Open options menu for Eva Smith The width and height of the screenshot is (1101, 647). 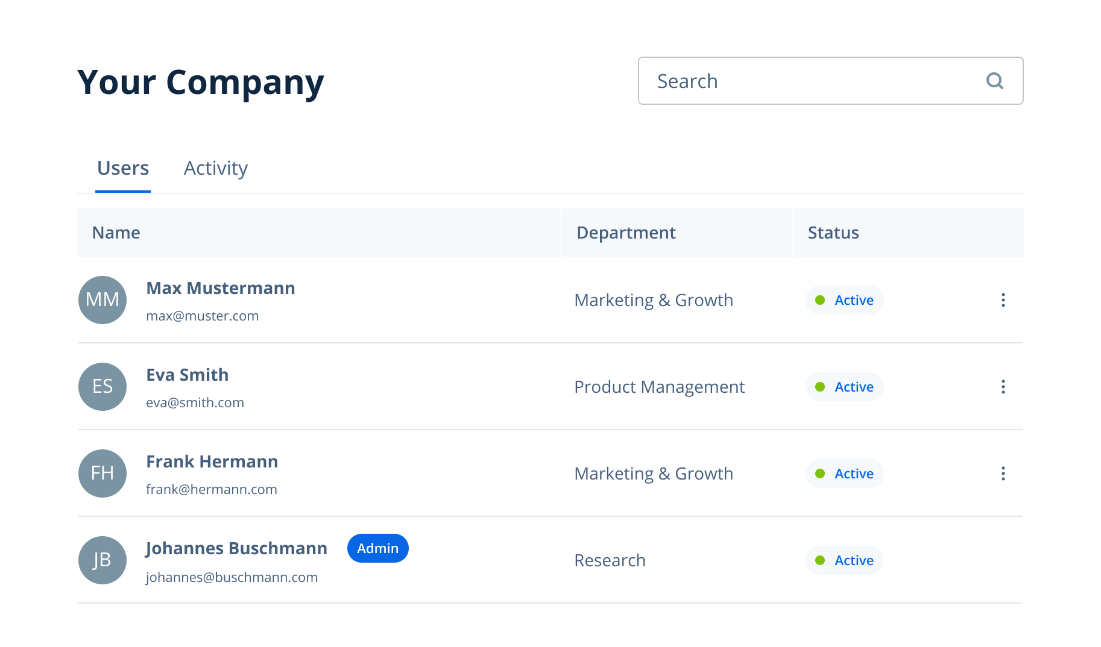(x=1003, y=387)
